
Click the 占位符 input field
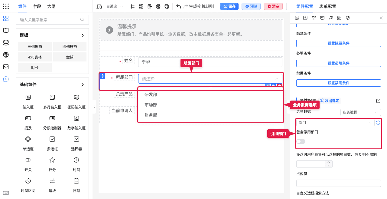[339, 183]
